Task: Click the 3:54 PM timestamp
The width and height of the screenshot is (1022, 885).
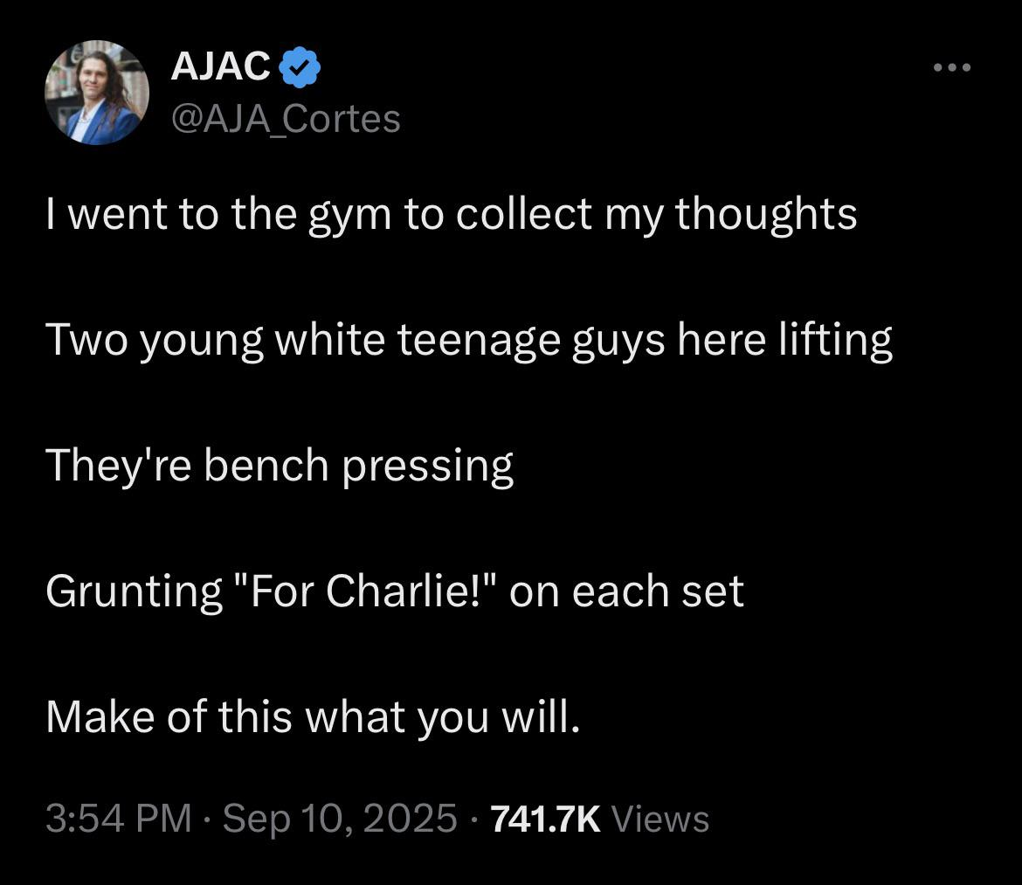Action: tap(119, 819)
